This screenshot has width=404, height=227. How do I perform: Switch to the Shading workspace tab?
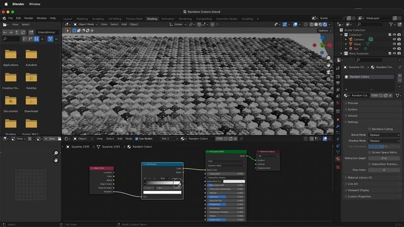(151, 19)
